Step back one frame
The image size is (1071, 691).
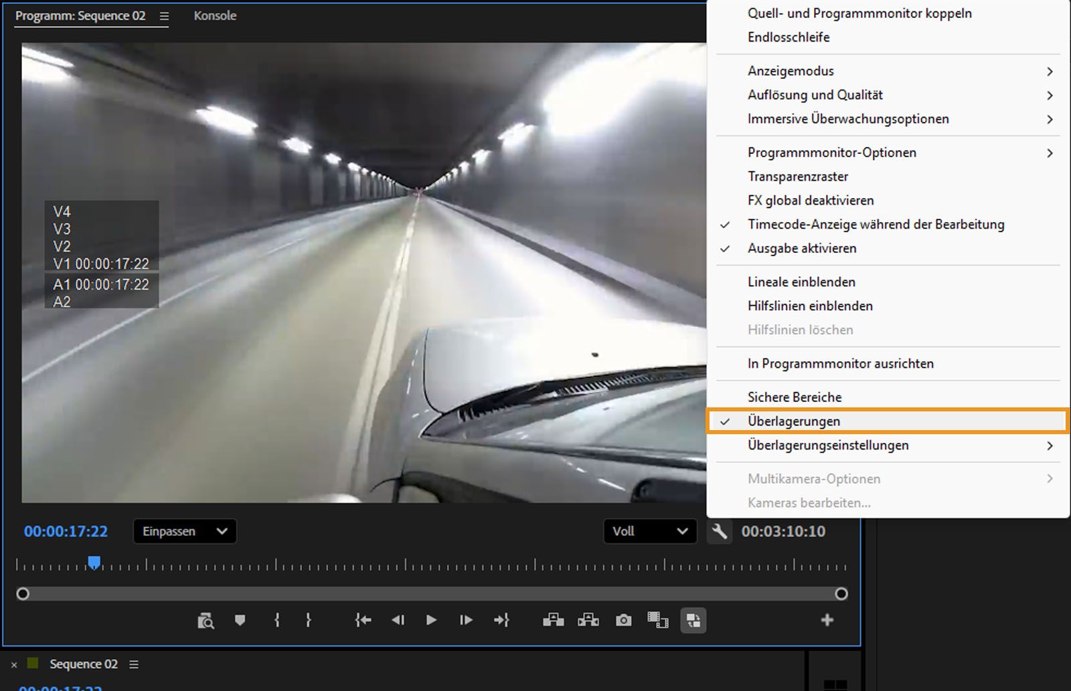click(x=398, y=620)
